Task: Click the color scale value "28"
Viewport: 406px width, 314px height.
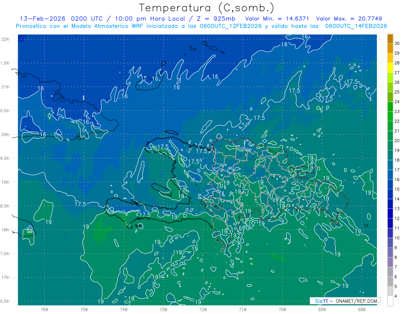Action: 397,63
